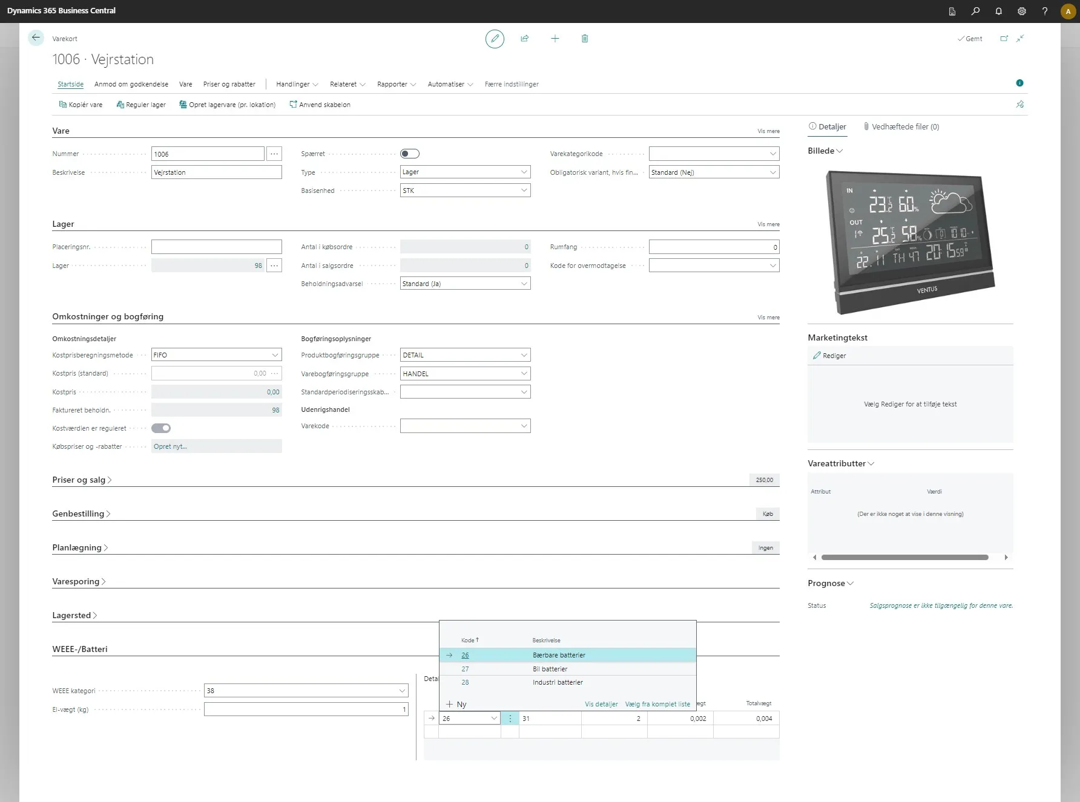Click the weather station product image

pyautogui.click(x=910, y=242)
